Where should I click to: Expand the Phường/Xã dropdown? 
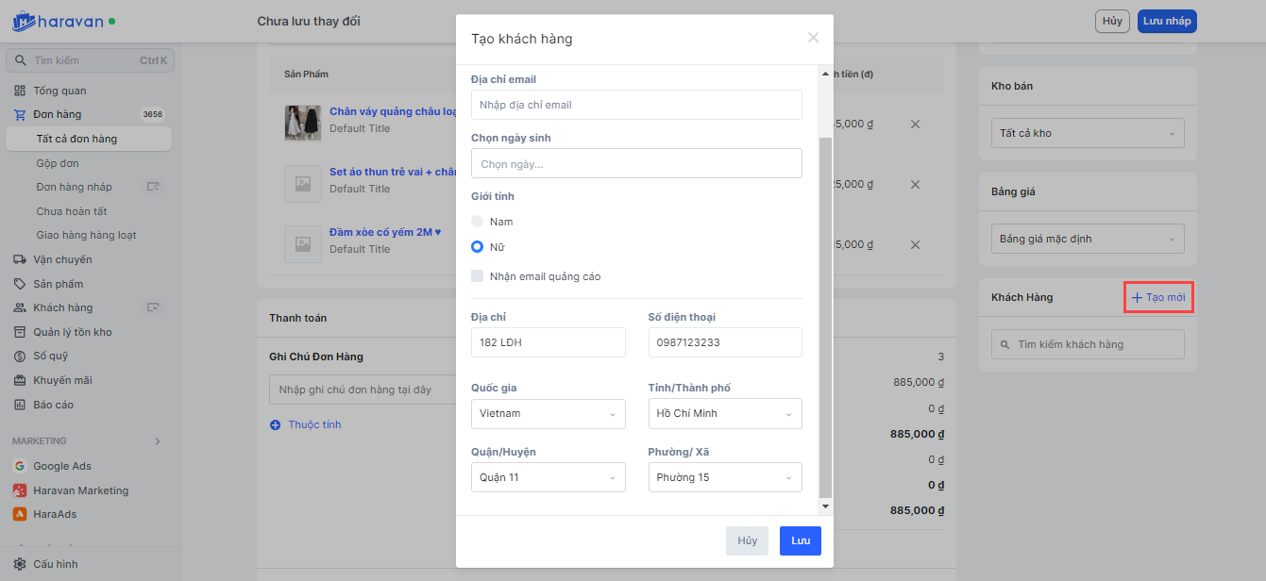pyautogui.click(x=724, y=477)
